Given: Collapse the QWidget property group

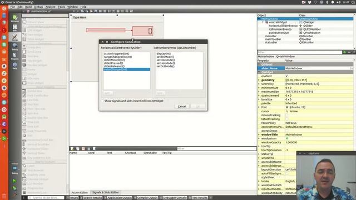Looking at the screenshot, I should 259,72.
